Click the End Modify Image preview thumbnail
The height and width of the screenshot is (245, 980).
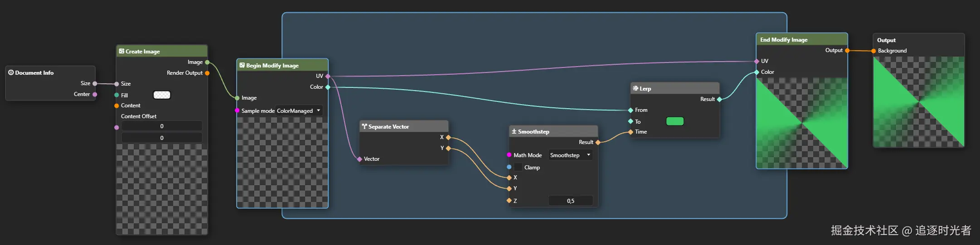click(x=802, y=123)
